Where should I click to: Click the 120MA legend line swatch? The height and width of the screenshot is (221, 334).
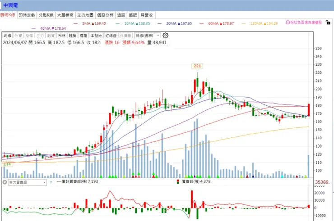click(x=243, y=23)
